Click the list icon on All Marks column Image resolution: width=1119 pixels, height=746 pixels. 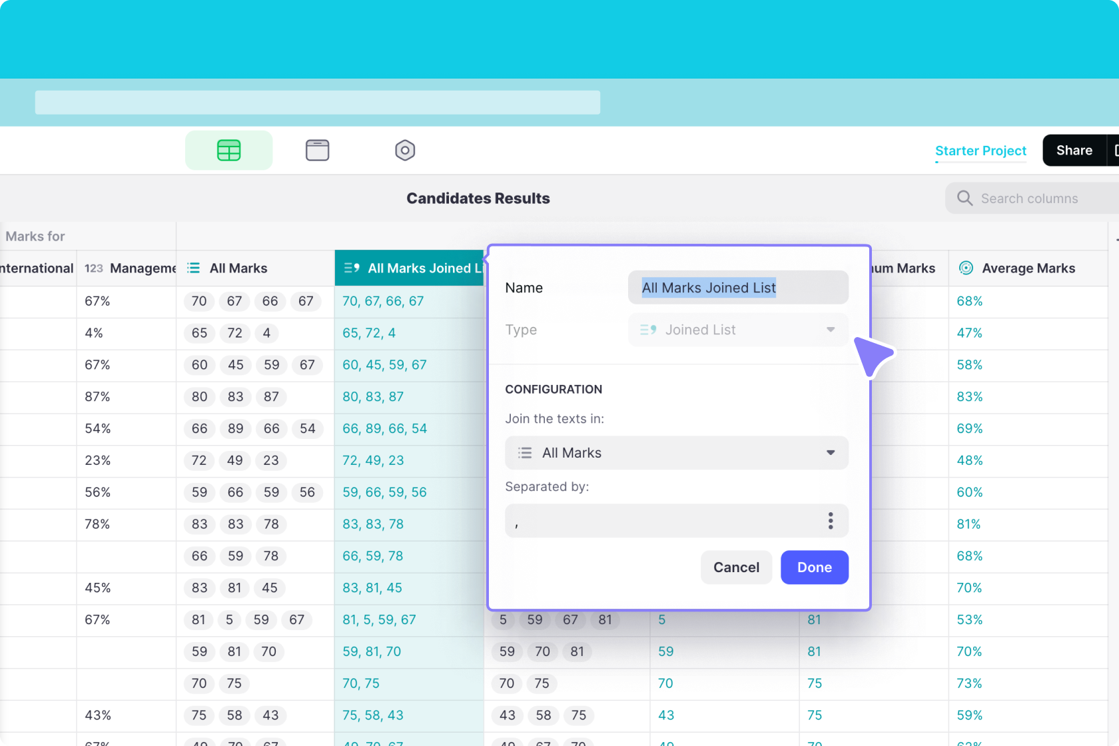(194, 268)
